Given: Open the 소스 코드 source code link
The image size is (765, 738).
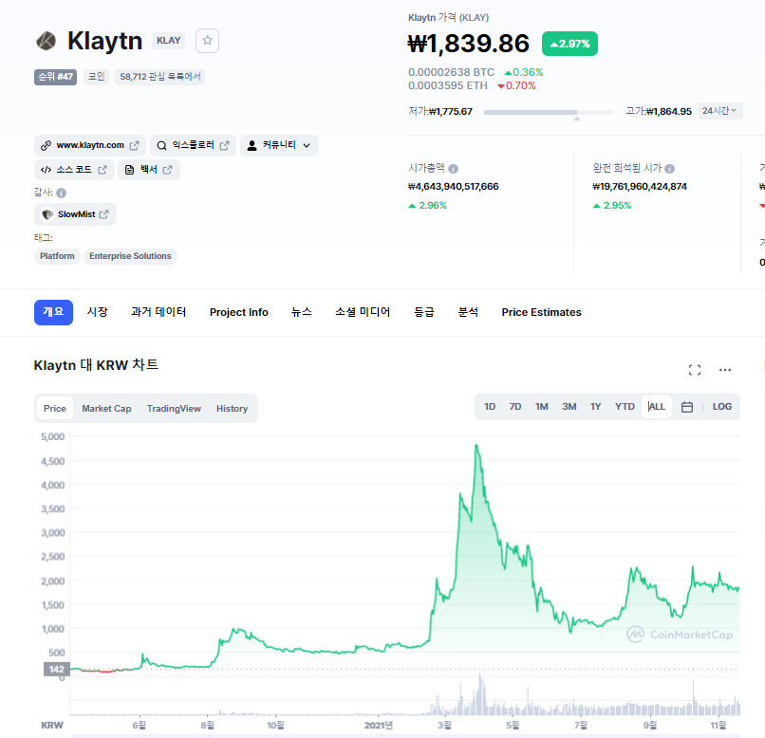Looking at the screenshot, I should point(74,170).
